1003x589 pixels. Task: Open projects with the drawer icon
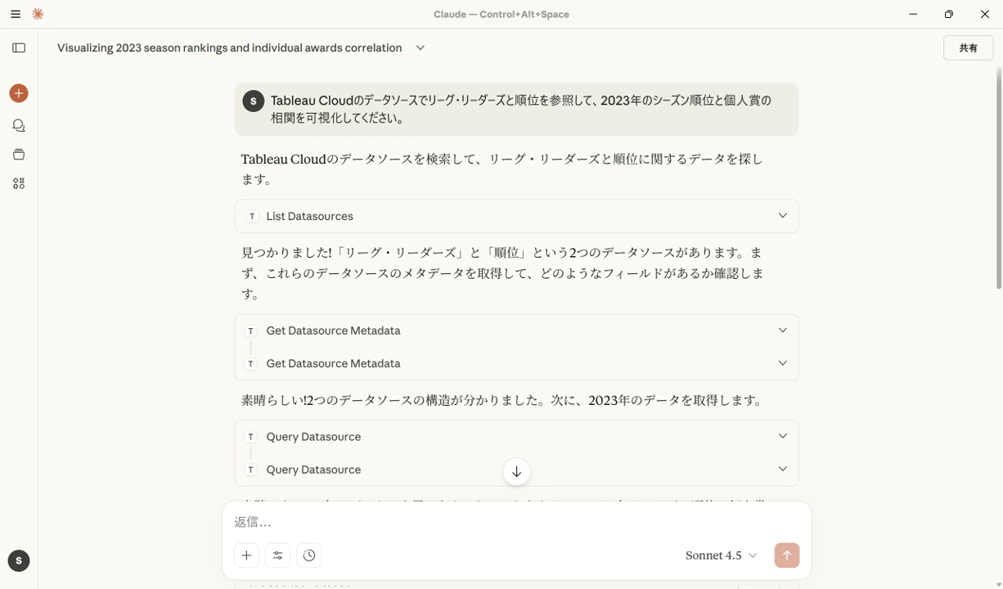click(x=18, y=154)
